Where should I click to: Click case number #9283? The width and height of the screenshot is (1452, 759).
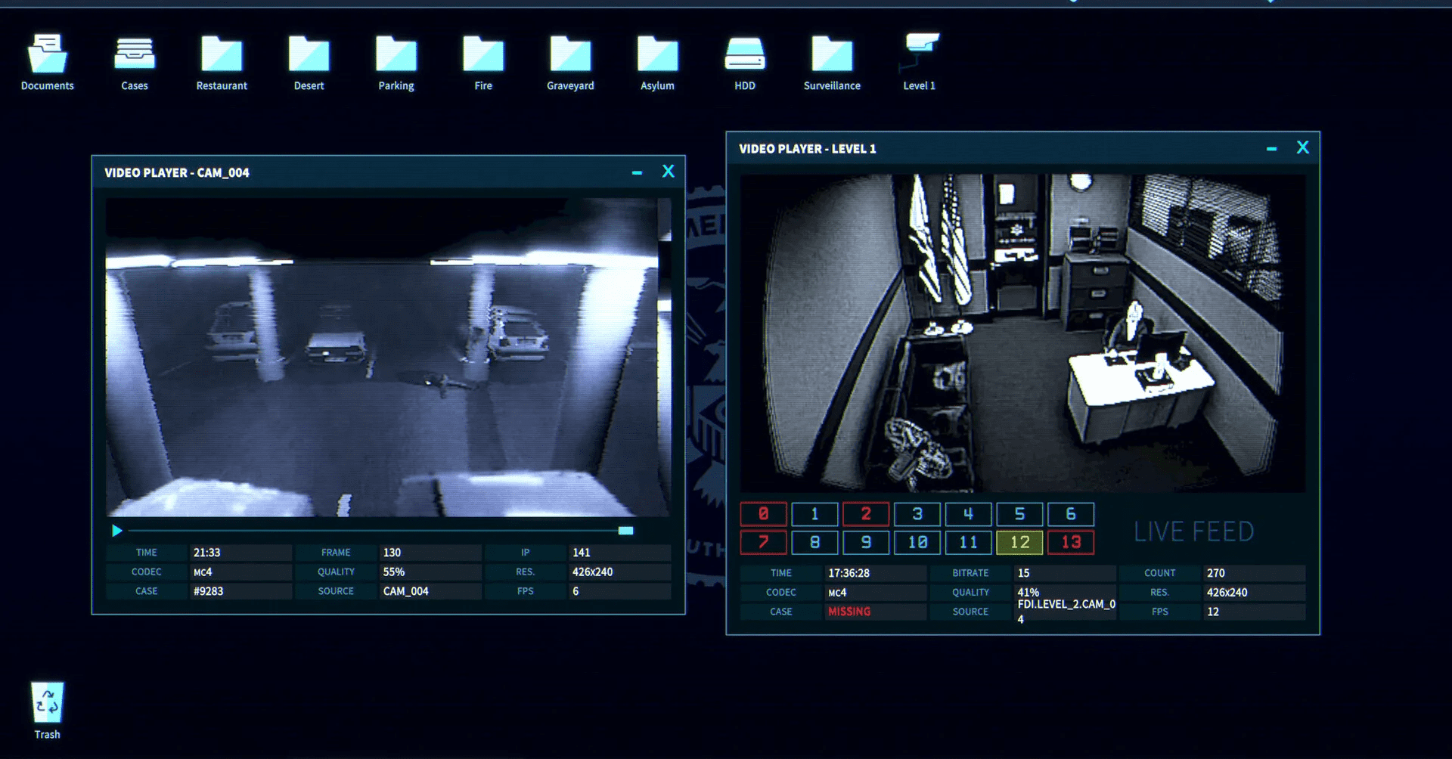coord(208,591)
